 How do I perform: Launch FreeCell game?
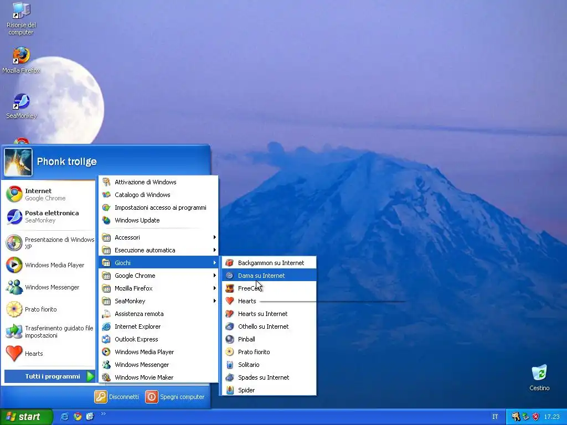click(x=269, y=288)
